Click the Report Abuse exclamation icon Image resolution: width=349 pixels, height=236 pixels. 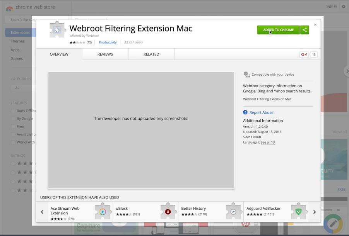[x=245, y=112]
